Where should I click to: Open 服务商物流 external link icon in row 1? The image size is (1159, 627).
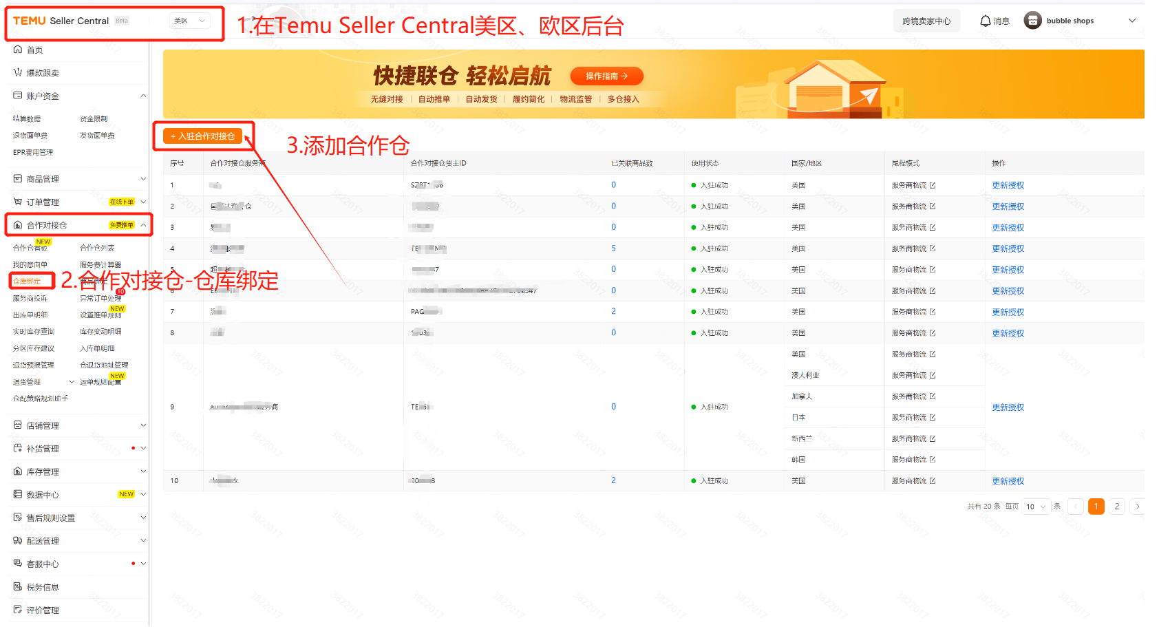pos(933,185)
